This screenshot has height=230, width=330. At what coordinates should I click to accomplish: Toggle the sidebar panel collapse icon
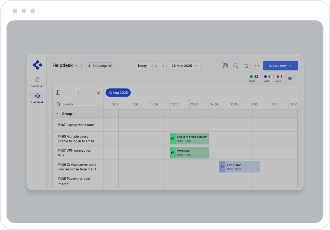(58, 93)
